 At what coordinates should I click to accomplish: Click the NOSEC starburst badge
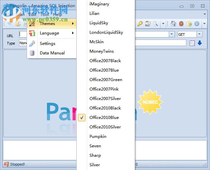(x=150, y=102)
